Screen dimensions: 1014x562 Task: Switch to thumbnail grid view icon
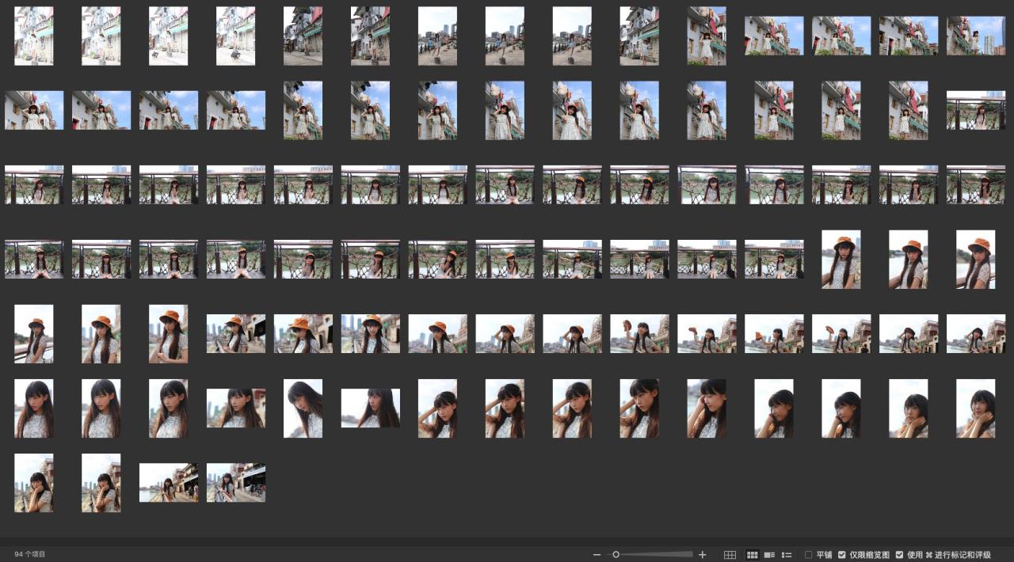[x=753, y=555]
